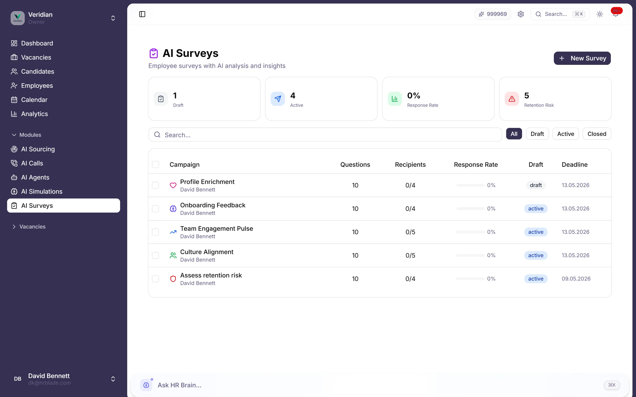Go to Candidates page
This screenshot has height=397, width=636.
coord(64,71)
